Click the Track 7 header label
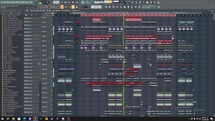The width and height of the screenshot is (215, 121). click(44, 45)
